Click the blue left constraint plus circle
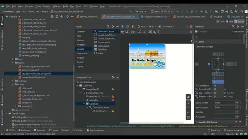 tap(209, 64)
